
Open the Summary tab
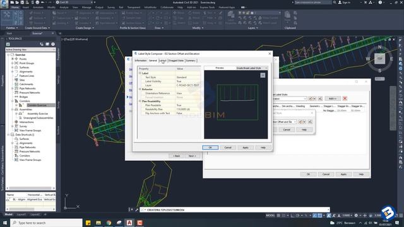(191, 61)
